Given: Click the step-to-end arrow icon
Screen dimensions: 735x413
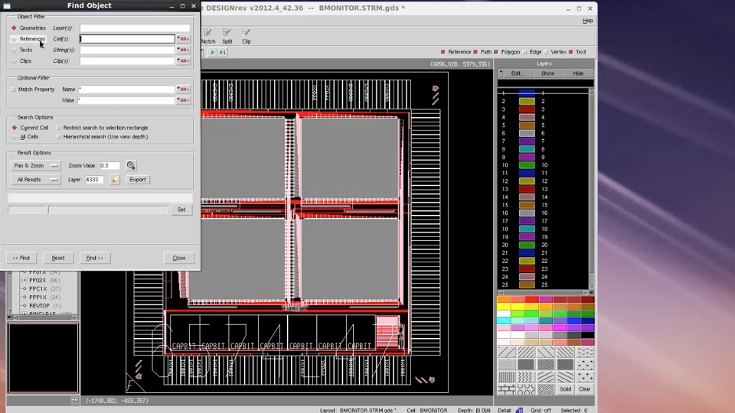Looking at the screenshot, I should pyautogui.click(x=223, y=53).
